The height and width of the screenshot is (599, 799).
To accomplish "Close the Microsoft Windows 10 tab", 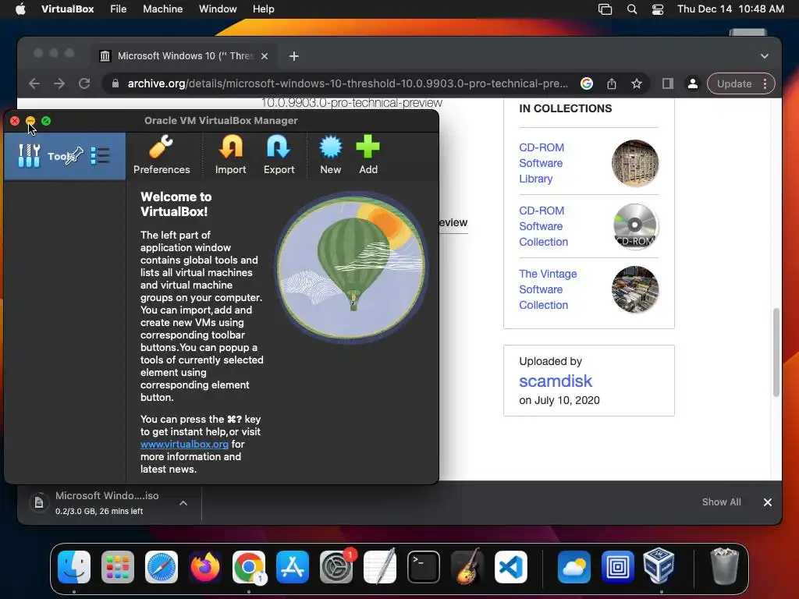I will (265, 56).
